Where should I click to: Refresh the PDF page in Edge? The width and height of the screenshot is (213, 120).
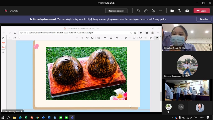pyautogui.click(x=15, y=33)
